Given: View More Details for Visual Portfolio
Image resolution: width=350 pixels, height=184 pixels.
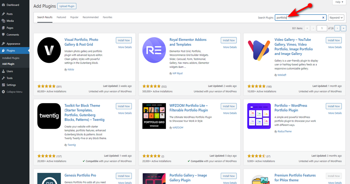Looking at the screenshot, I should pyautogui.click(x=125, y=47).
